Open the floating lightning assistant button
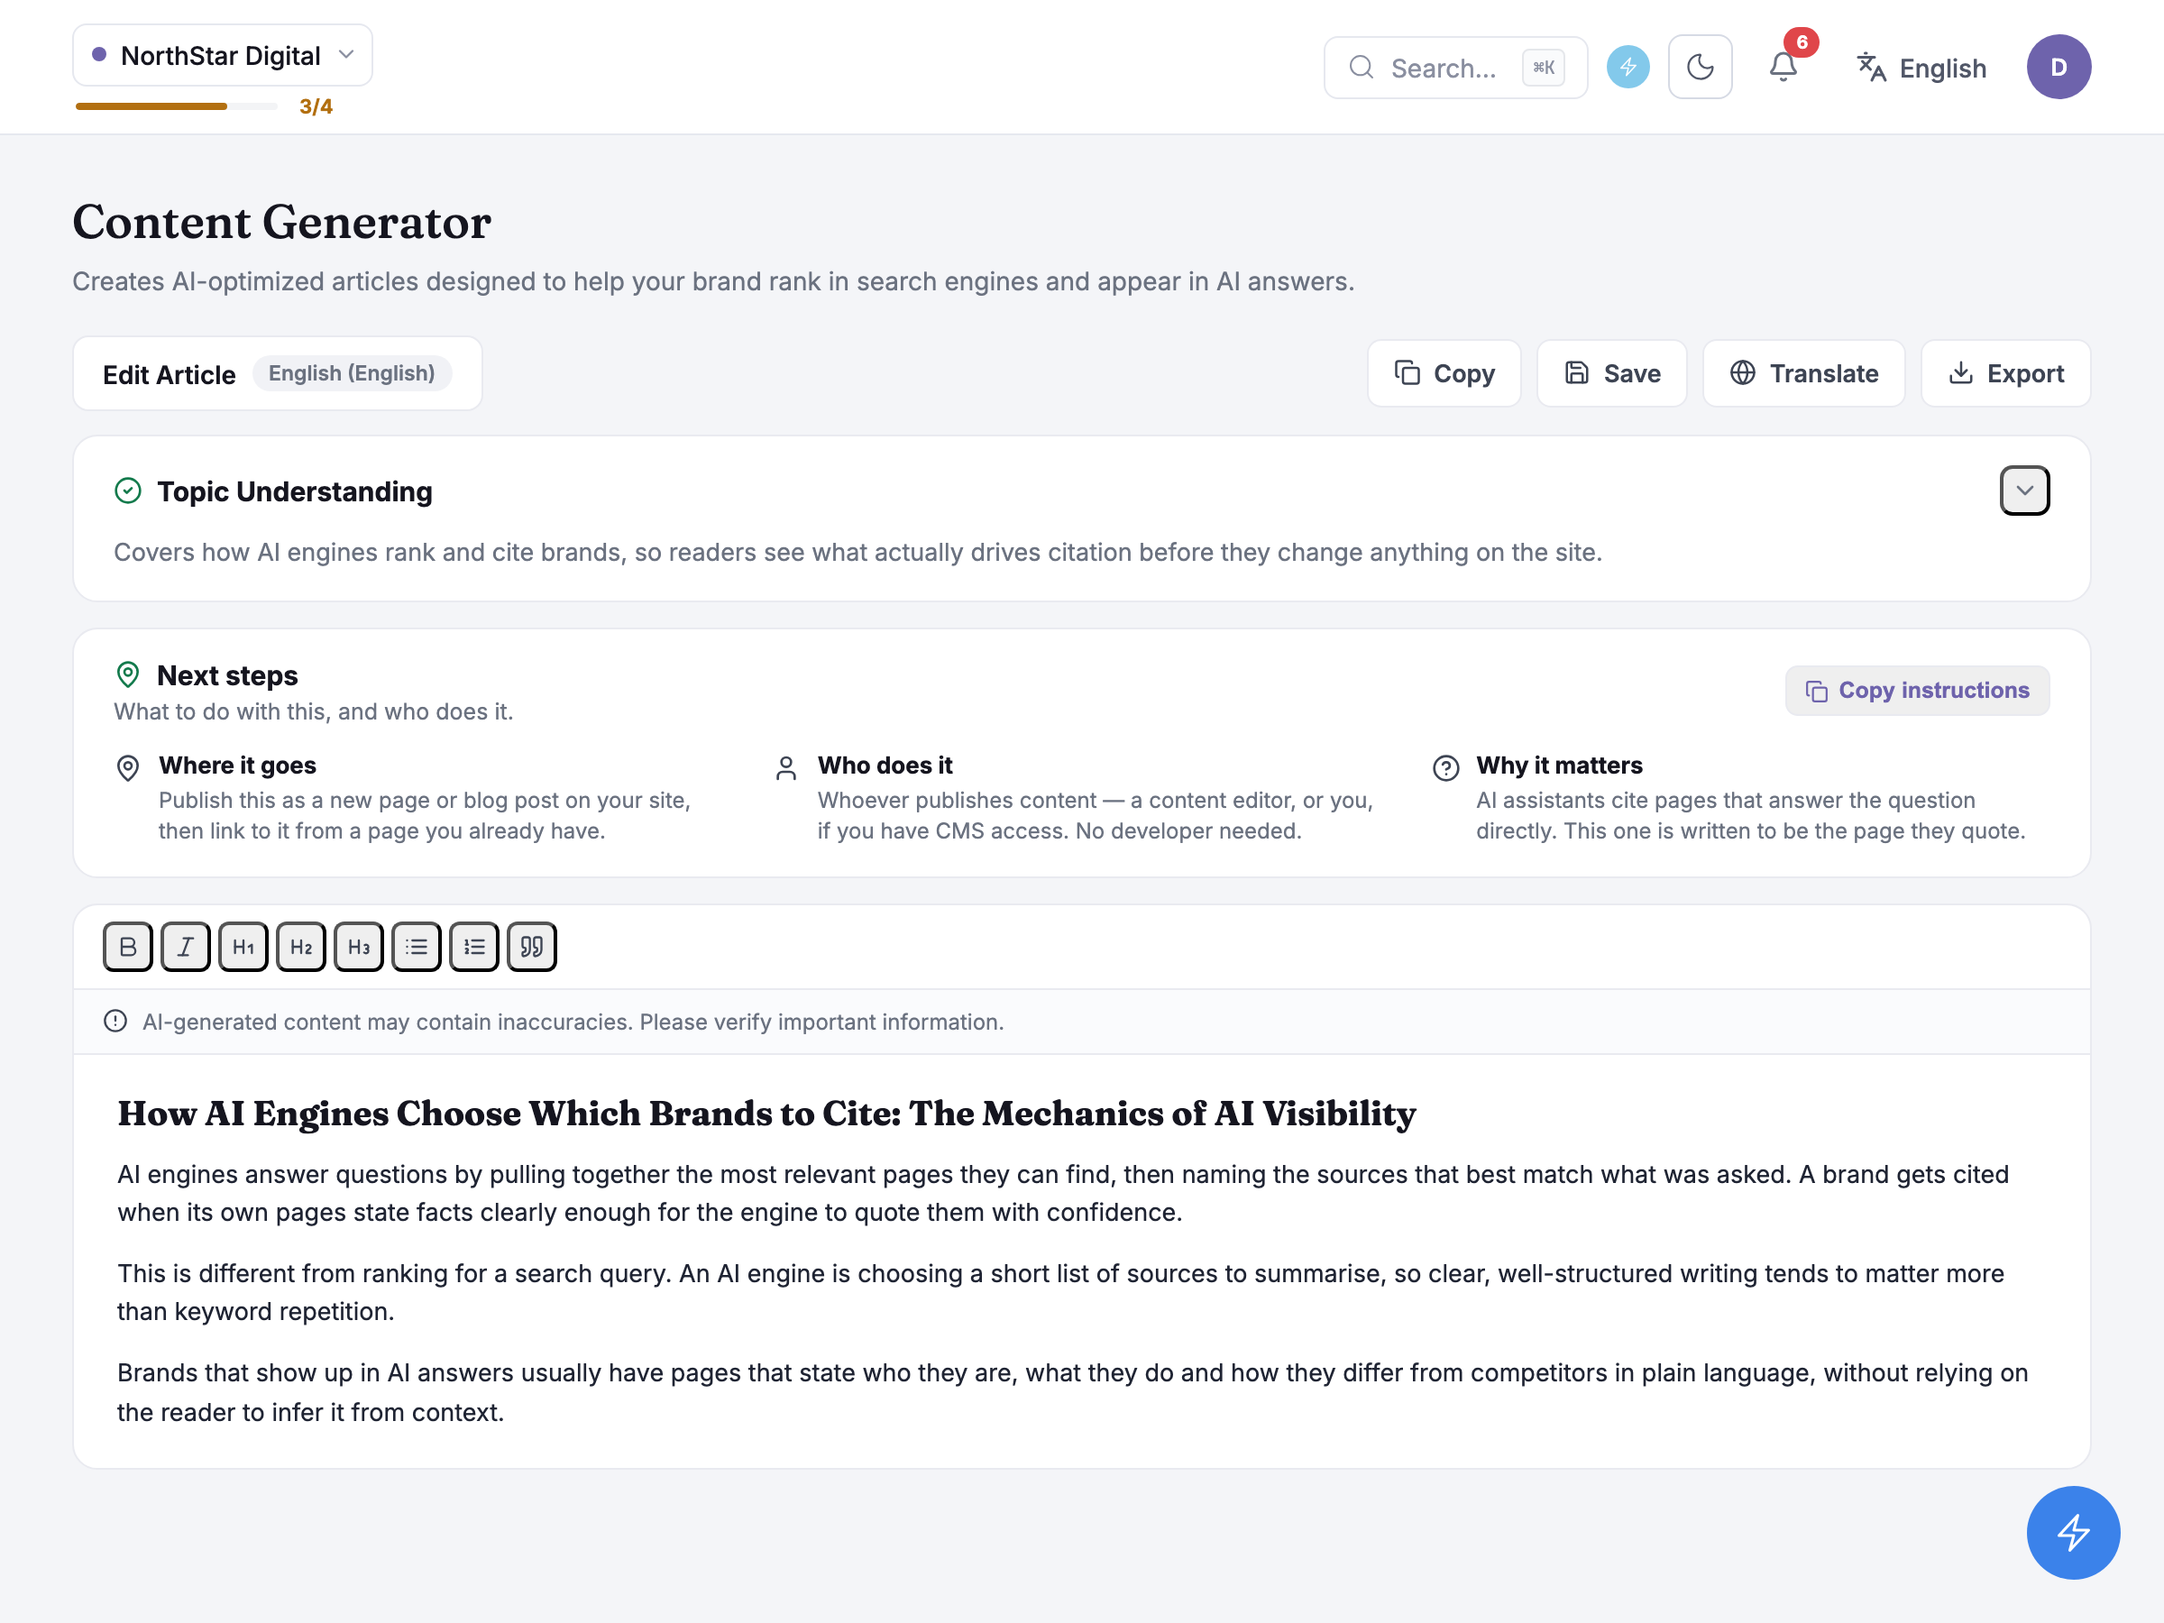 coord(2073,1532)
